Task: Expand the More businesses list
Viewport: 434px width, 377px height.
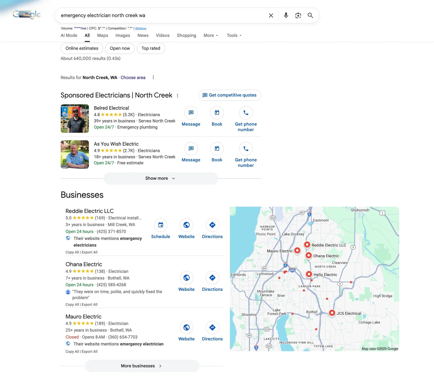Action: pos(142,366)
